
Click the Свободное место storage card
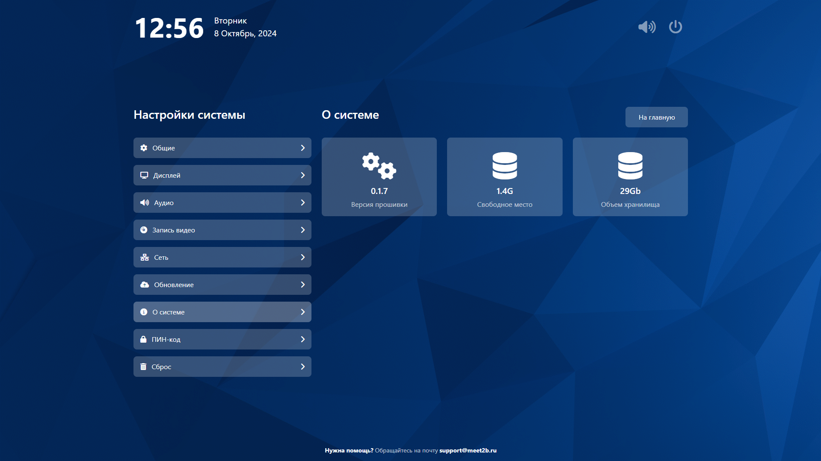click(x=504, y=177)
